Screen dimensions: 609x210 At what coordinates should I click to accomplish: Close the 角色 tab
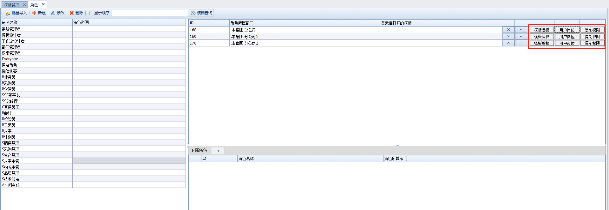tap(43, 4)
